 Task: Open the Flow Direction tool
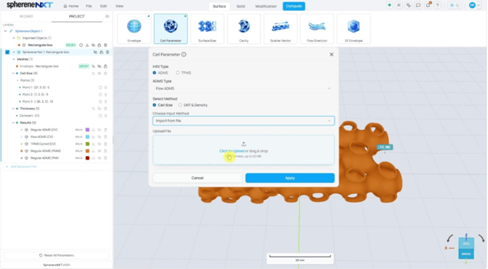[x=317, y=28]
